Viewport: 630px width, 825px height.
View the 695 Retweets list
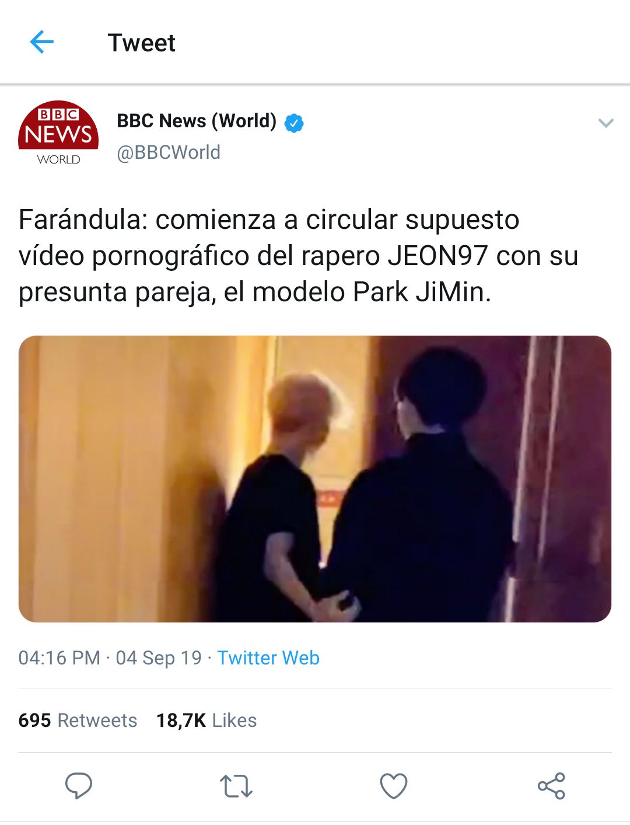point(78,720)
